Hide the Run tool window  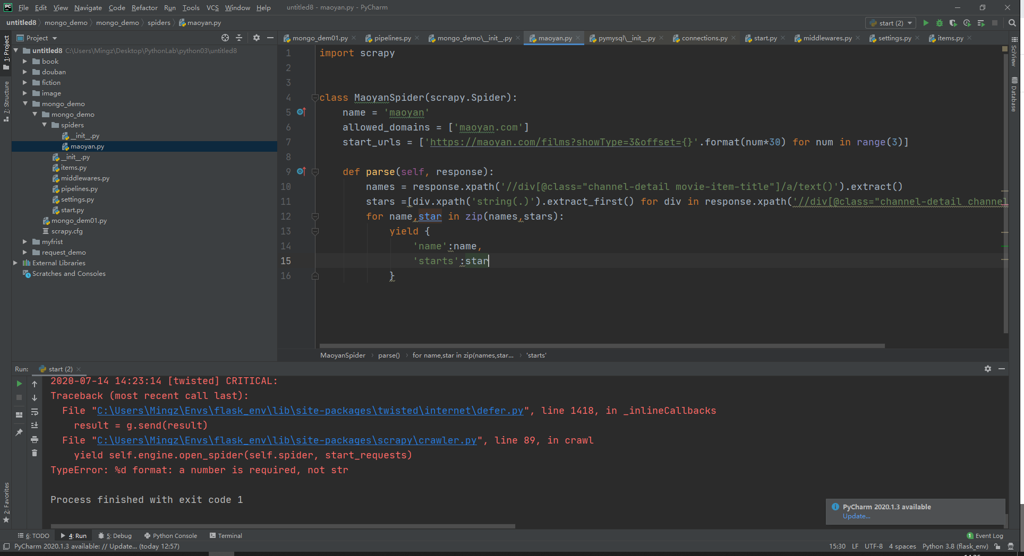(1002, 369)
